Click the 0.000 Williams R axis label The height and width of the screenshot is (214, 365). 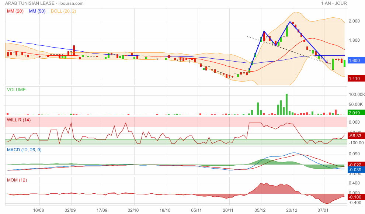(x=354, y=122)
